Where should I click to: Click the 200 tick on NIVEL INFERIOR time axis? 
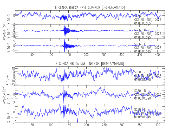click(86, 125)
